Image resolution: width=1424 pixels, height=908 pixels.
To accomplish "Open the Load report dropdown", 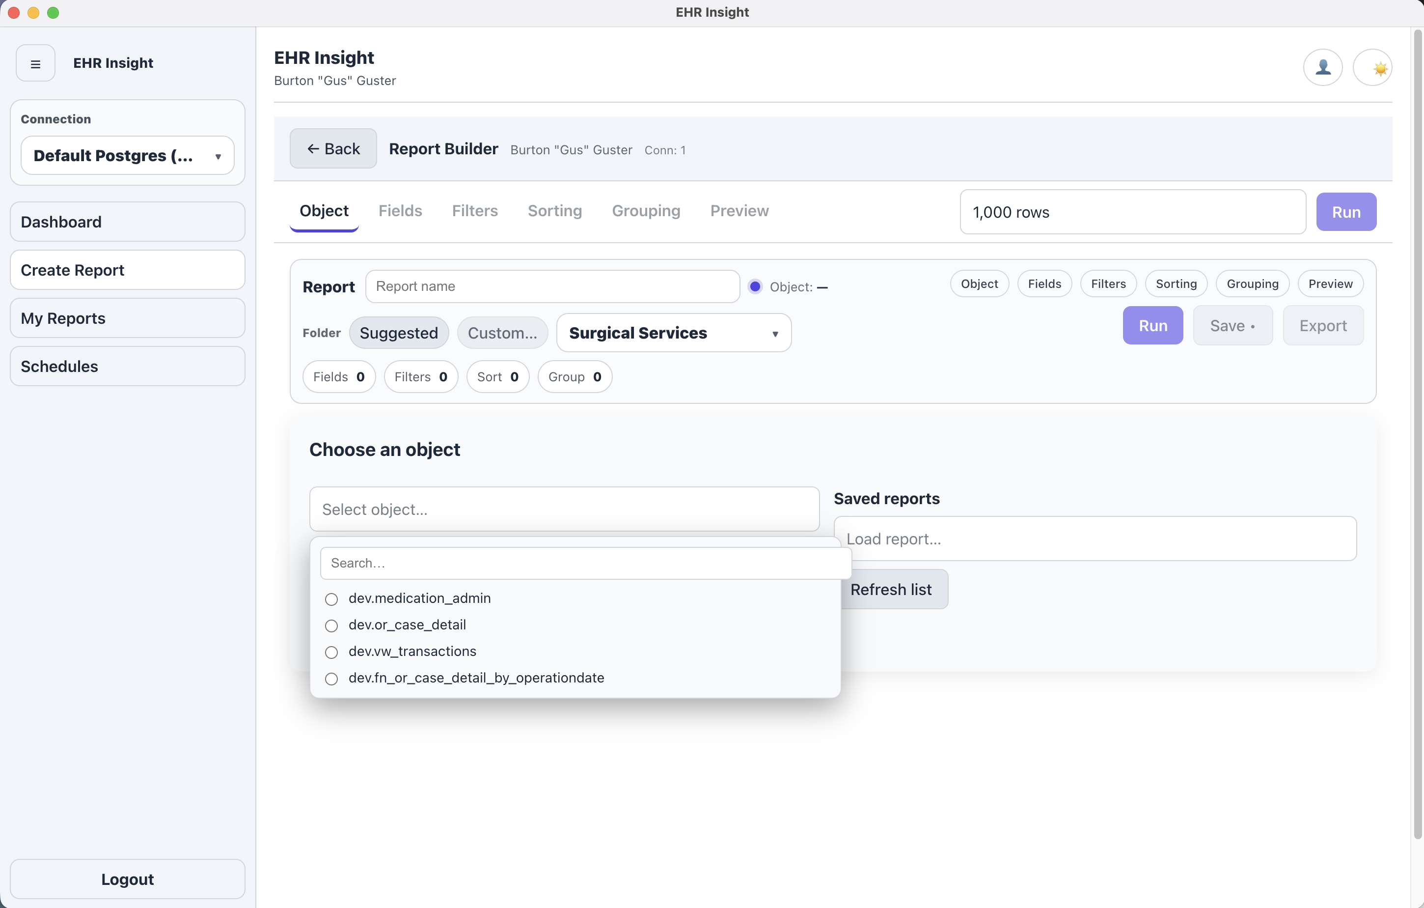I will coord(1094,539).
